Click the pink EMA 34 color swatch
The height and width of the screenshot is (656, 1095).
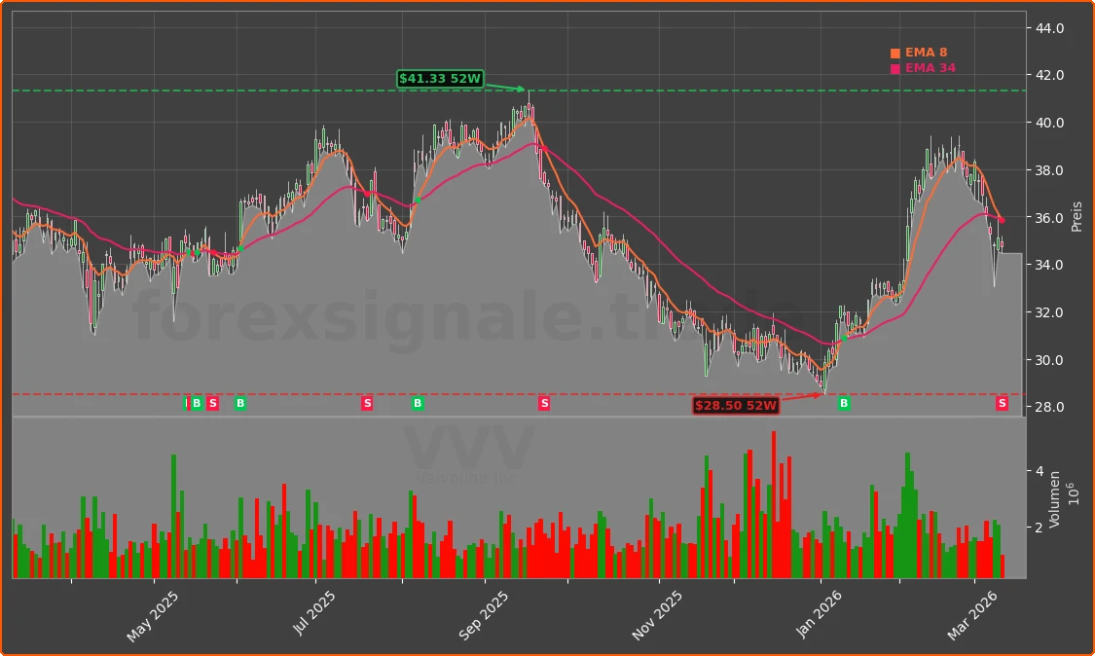coord(894,68)
